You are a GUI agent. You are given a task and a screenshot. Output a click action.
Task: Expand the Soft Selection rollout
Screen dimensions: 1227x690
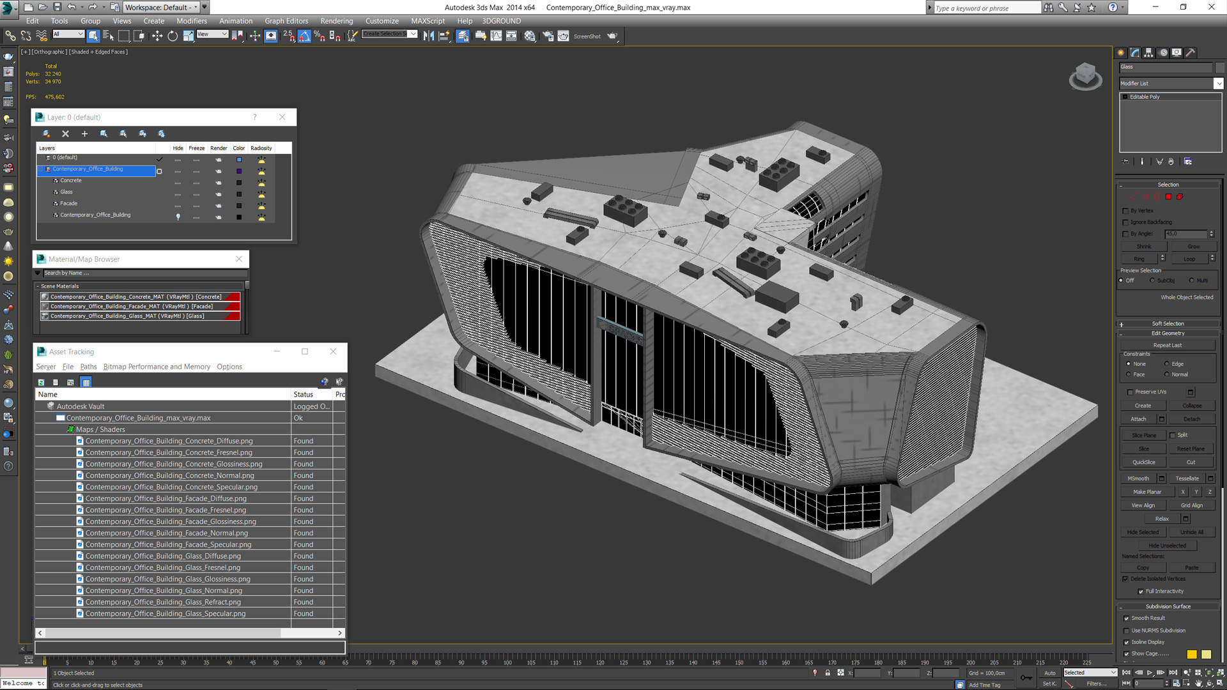[1168, 324]
